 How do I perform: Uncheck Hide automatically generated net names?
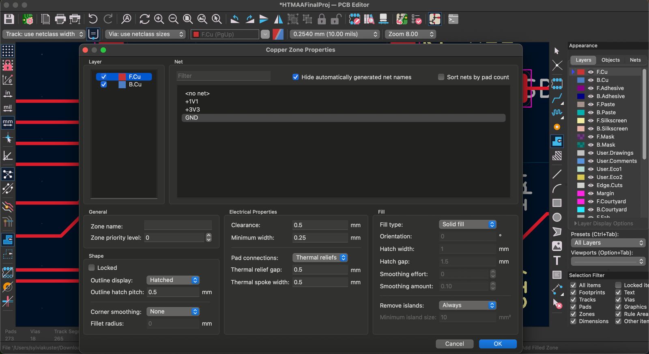click(x=296, y=77)
